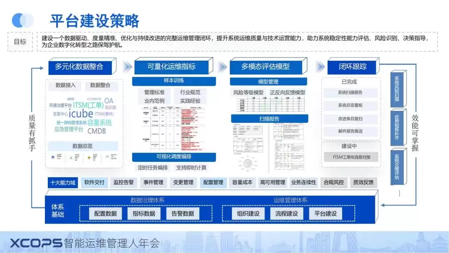Click the balance scale icon in 数据总览 panel
The width and height of the screenshot is (449, 253).
tap(71, 157)
